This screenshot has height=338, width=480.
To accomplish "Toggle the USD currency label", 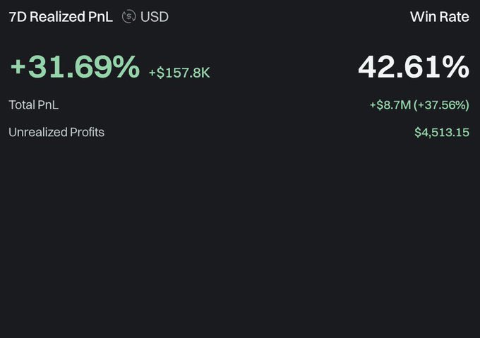I will pos(155,17).
